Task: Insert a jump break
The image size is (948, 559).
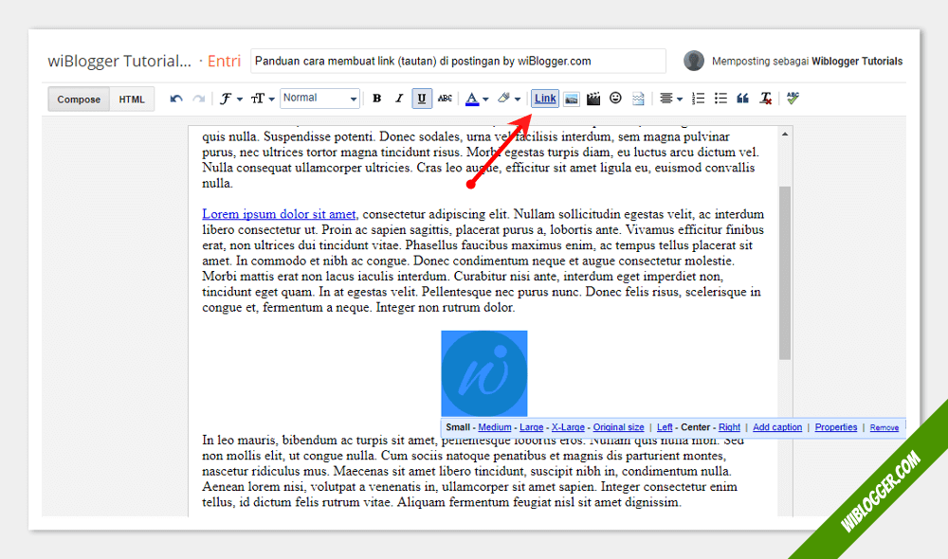Action: point(638,99)
